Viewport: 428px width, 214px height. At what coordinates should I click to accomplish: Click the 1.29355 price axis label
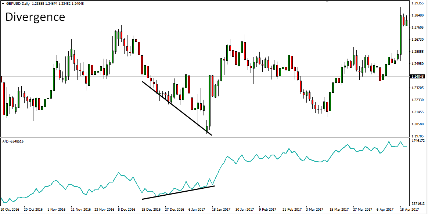point(418,3)
